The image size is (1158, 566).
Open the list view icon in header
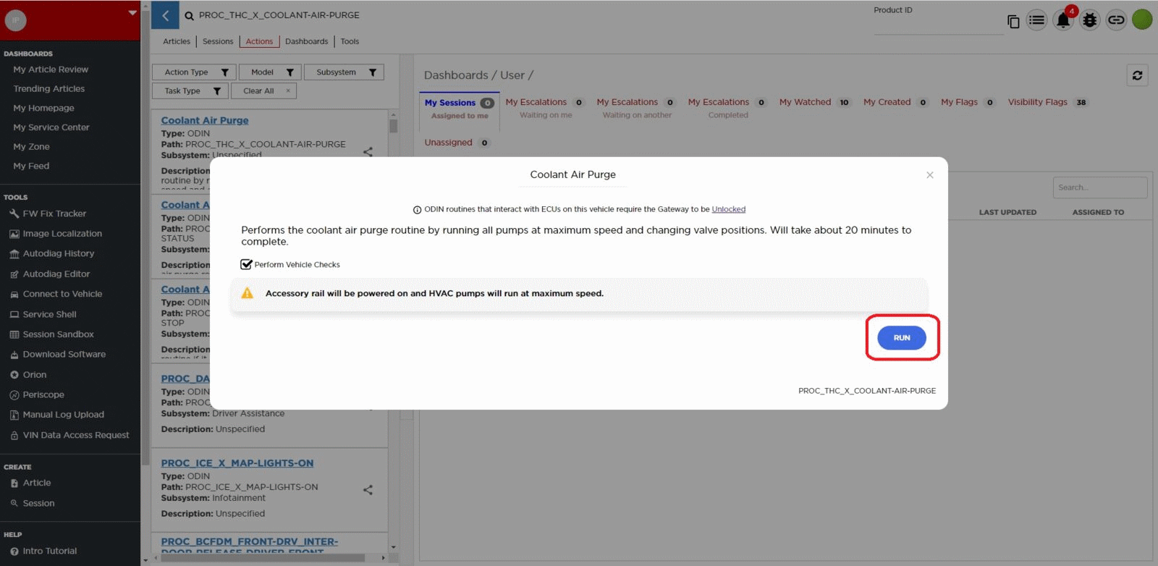coord(1036,20)
